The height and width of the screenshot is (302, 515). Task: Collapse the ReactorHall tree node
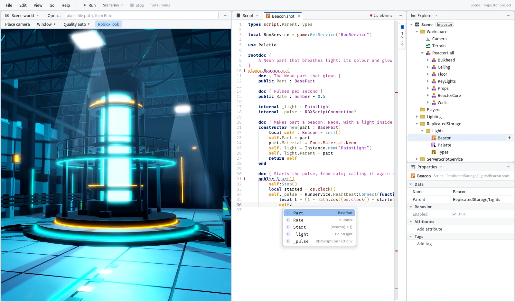coord(422,53)
